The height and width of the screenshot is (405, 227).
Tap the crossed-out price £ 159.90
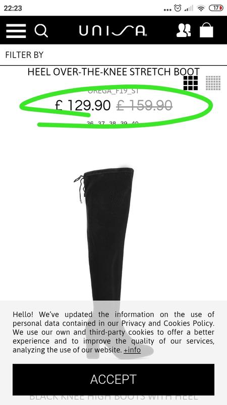[x=144, y=105]
